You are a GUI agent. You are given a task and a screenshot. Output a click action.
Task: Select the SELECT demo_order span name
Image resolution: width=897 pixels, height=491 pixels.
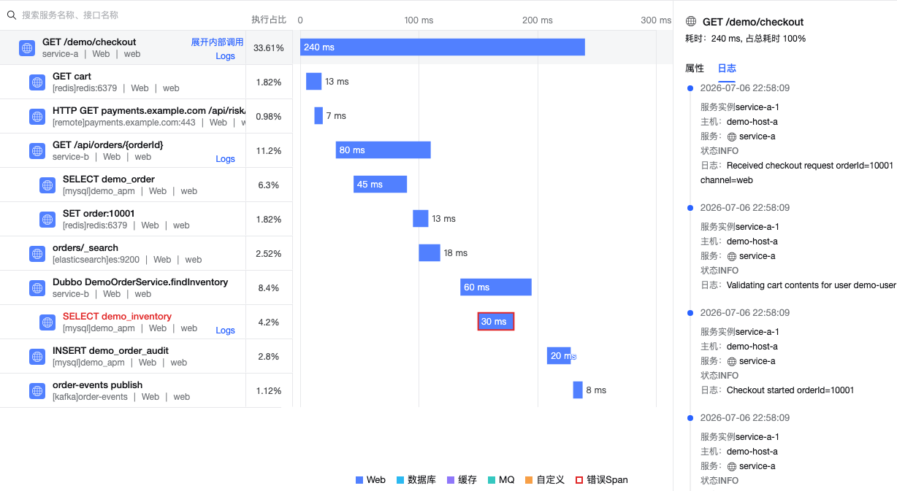click(x=109, y=179)
